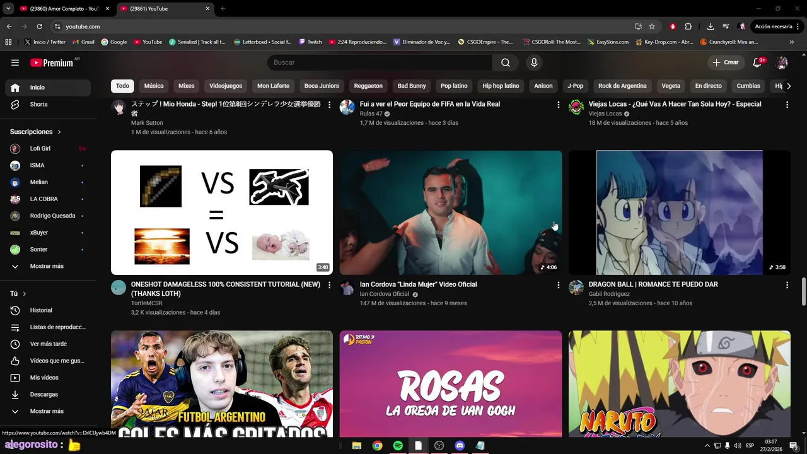This screenshot has width=807, height=454.
Task: Select the Videojuegos filter chip
Action: [226, 86]
